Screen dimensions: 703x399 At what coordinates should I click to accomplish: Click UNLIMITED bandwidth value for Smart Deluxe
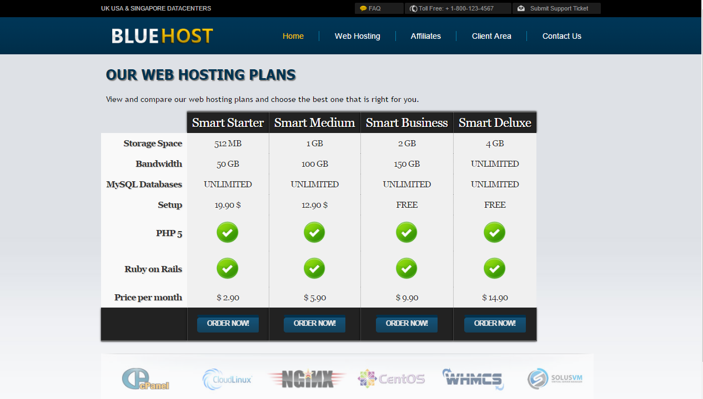495,164
